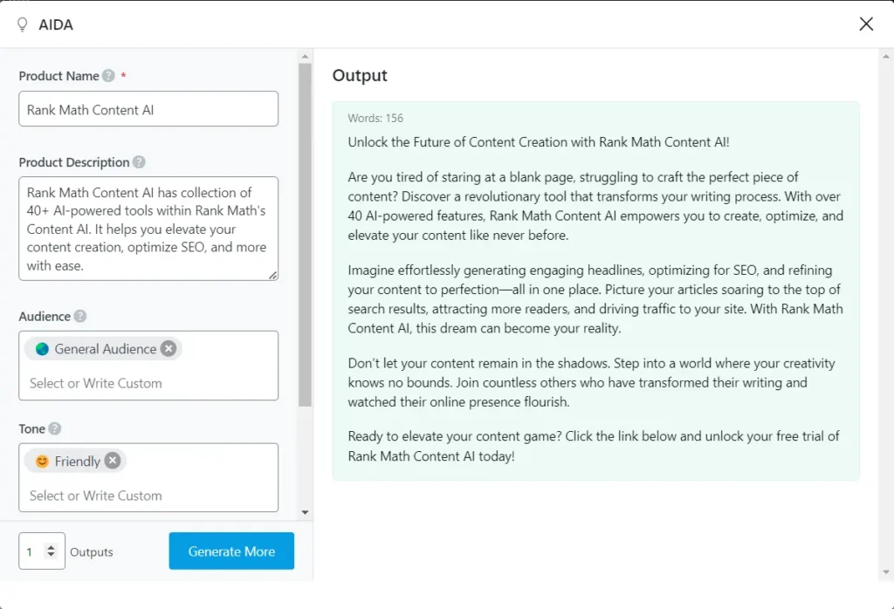Click the Output heading
Viewport: 894px width, 609px height.
click(x=360, y=75)
